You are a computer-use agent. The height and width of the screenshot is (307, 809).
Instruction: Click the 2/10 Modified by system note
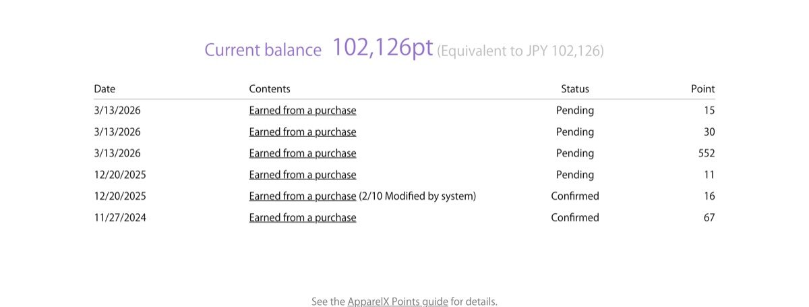[x=418, y=196]
